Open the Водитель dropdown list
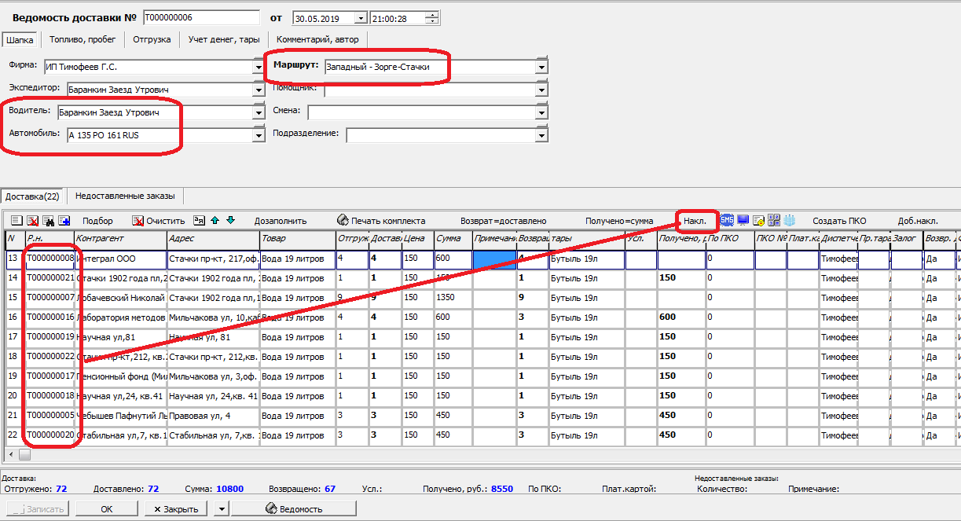This screenshot has height=521, width=961. point(258,113)
